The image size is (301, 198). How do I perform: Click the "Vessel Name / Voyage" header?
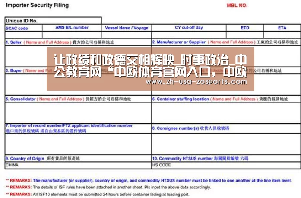pyautogui.click(x=127, y=28)
